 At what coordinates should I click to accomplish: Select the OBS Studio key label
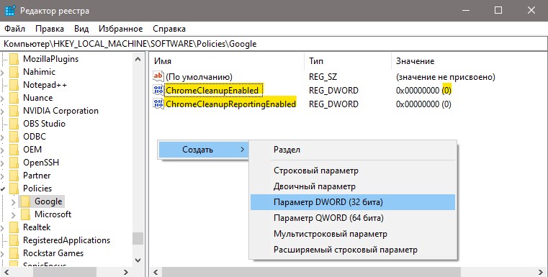click(44, 124)
